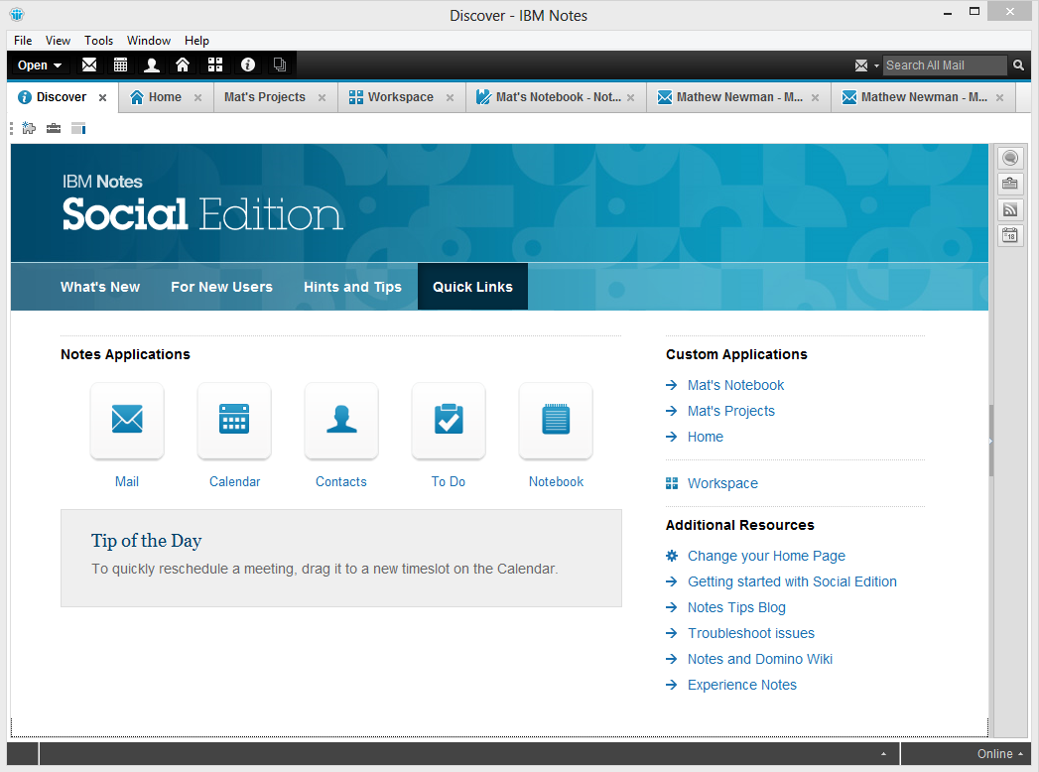Launch the Notebook application tile
Viewport: 1039px width, 772px height.
pyautogui.click(x=556, y=421)
